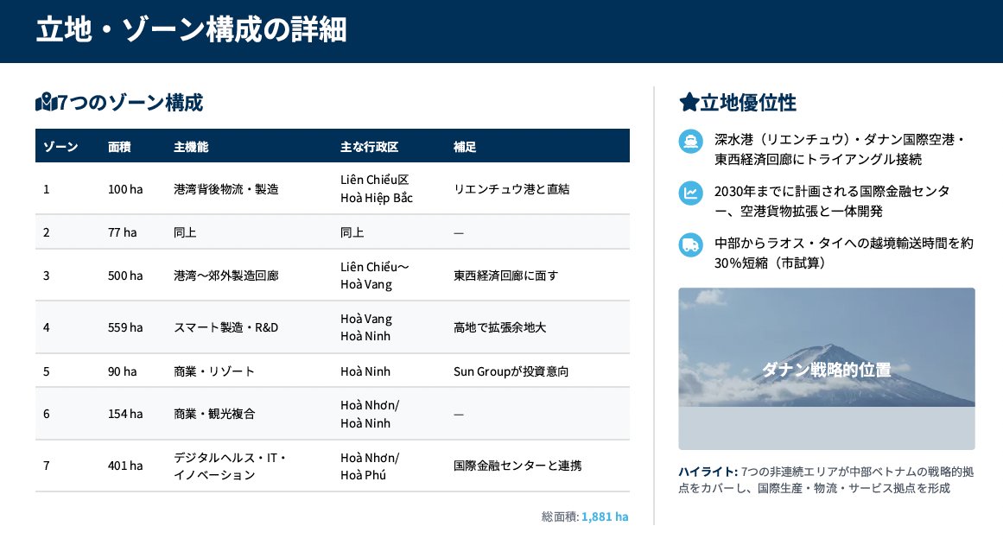Click zone number 7 in the table
This screenshot has height=545, width=1003.
[46, 466]
